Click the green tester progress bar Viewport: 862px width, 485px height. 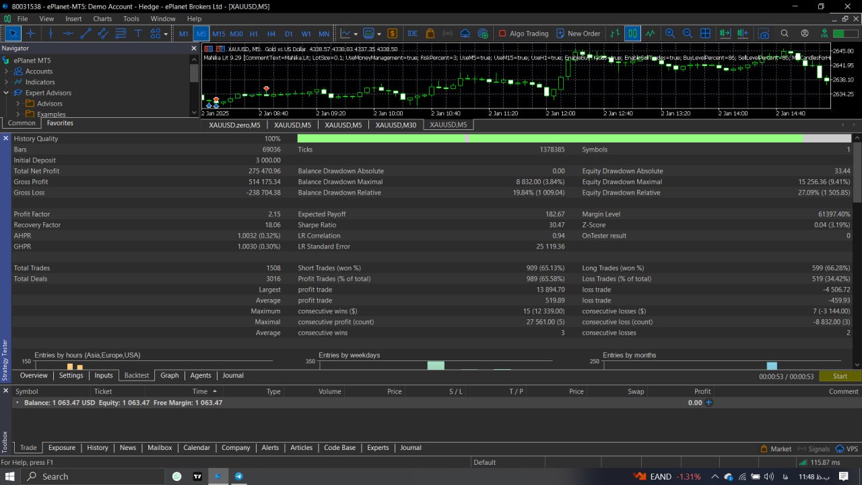point(574,138)
